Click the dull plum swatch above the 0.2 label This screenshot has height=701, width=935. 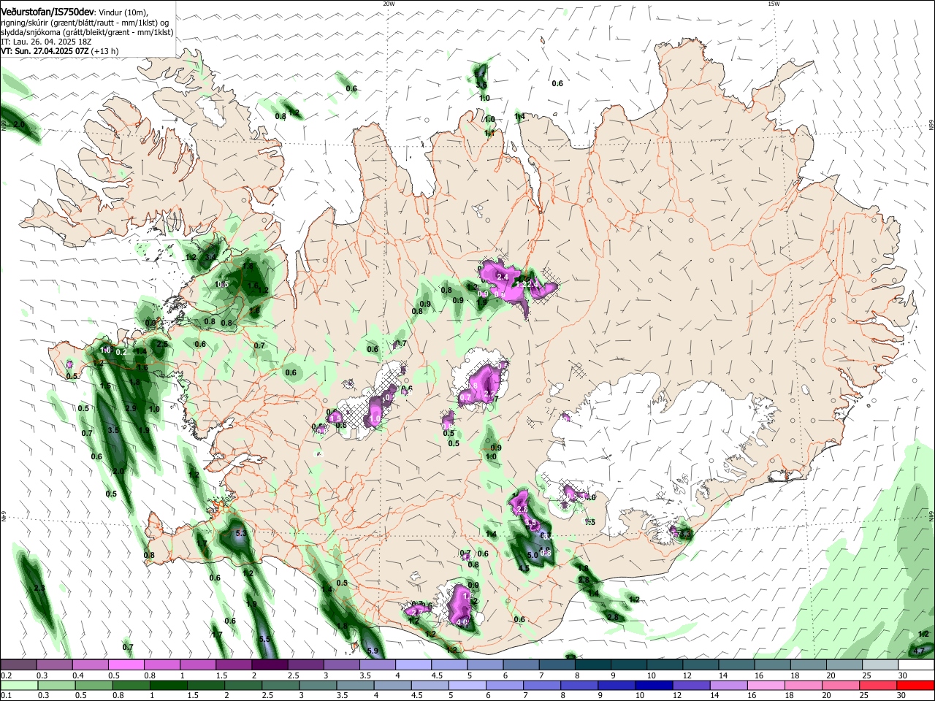(x=19, y=664)
